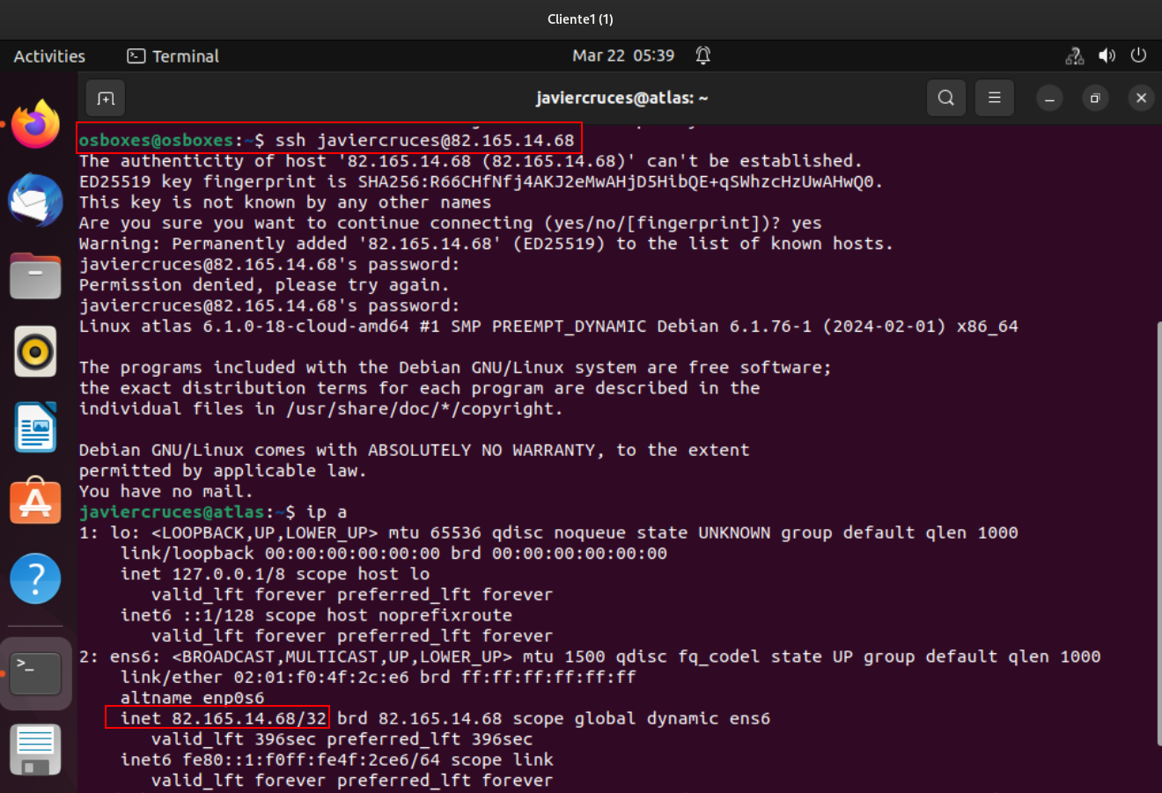Minimize the terminal window
The height and width of the screenshot is (793, 1162).
click(1049, 98)
